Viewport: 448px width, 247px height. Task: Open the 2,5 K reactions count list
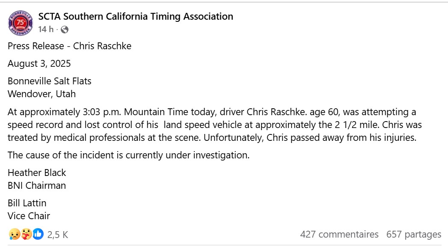coord(58,235)
